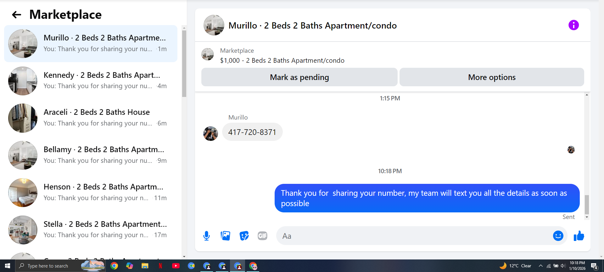
Task: Click the conversation list scrollbar thumb
Action: pyautogui.click(x=184, y=64)
